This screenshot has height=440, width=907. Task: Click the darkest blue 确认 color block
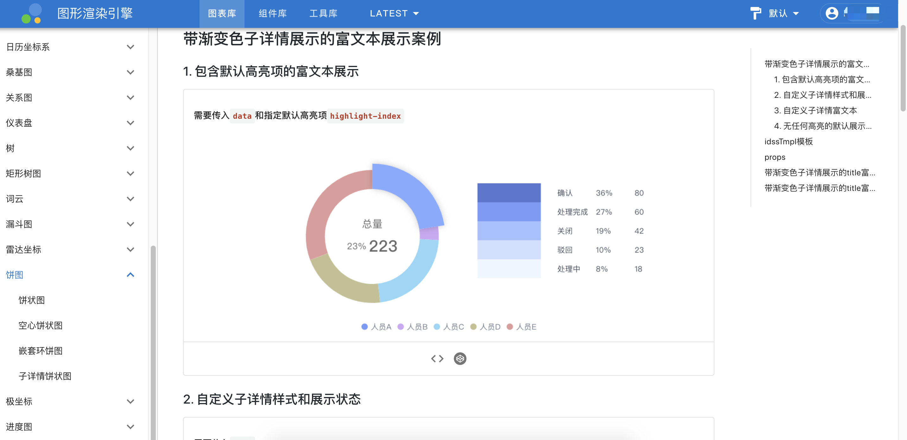[509, 192]
